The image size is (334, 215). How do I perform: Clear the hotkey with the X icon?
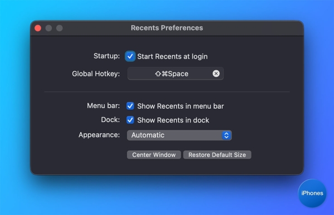[216, 74]
